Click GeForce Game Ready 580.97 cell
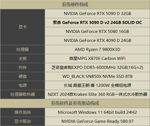Image resolution: width=150 pixels, height=126 pixels. 97,121
